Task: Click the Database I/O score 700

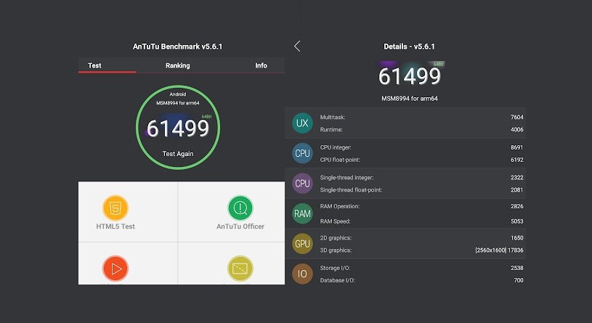Action: pos(519,280)
